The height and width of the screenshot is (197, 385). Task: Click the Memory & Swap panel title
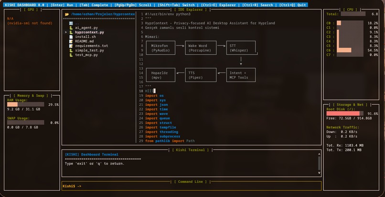coord(31,96)
